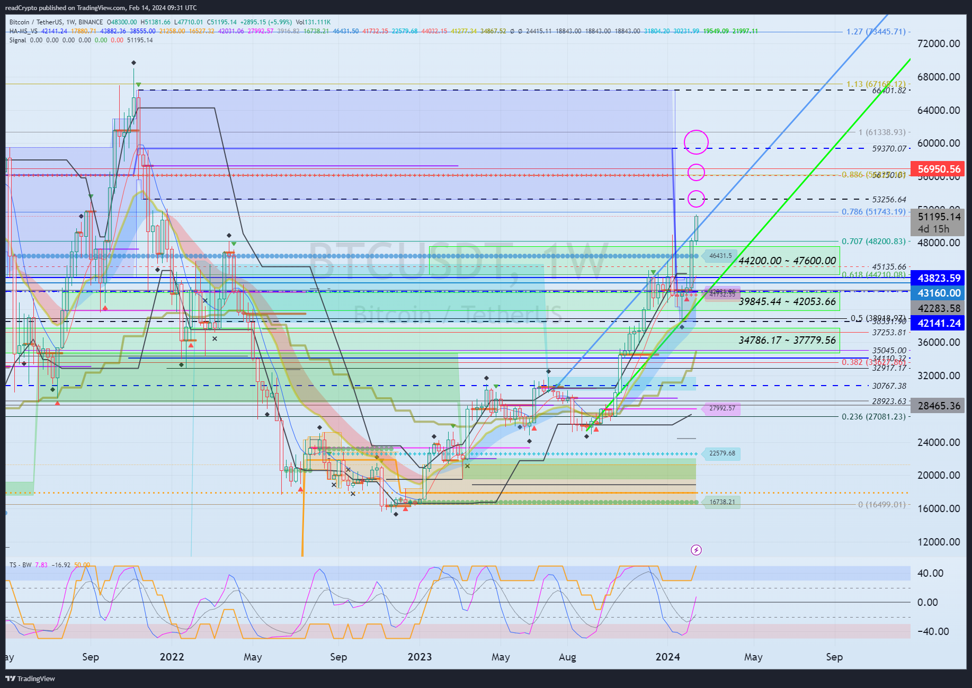Image resolution: width=972 pixels, height=688 pixels.
Task: Click the lightning bolt event icon
Action: pos(696,550)
